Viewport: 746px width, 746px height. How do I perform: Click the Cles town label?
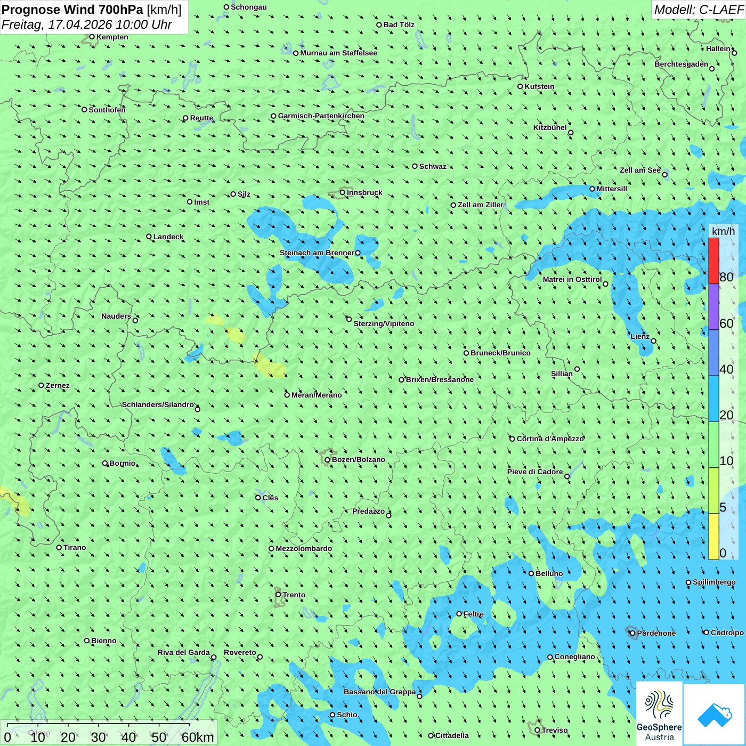click(x=270, y=498)
